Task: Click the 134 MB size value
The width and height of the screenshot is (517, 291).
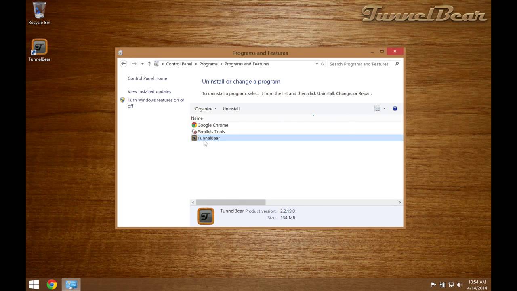Action: pyautogui.click(x=288, y=217)
